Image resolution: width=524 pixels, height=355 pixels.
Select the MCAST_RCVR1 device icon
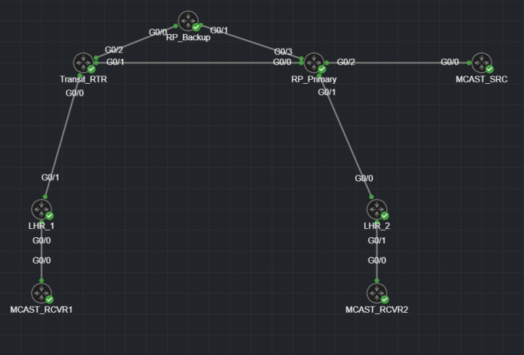tap(42, 293)
